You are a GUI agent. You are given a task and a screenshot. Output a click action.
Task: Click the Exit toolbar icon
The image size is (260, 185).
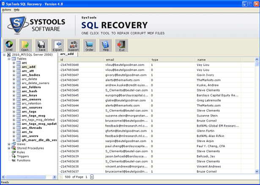[121, 46]
